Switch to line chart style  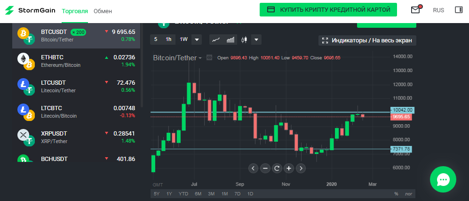[216, 40]
